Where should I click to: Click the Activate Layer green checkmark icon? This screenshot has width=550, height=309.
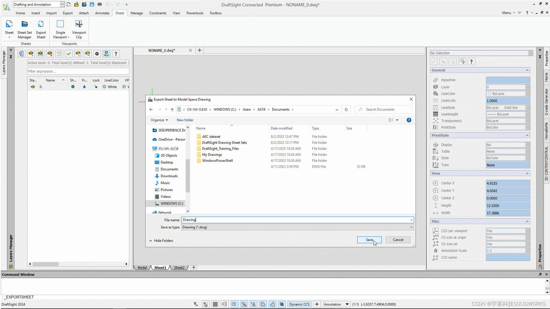click(x=69, y=54)
